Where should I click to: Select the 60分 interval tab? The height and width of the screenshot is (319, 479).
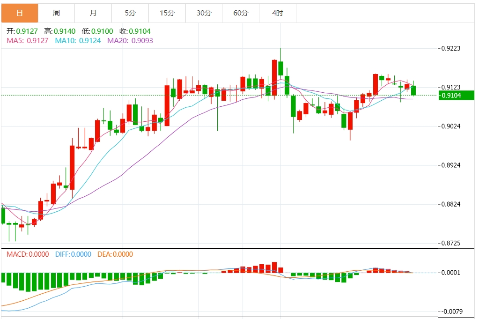tap(241, 13)
